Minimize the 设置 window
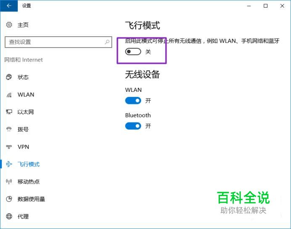This screenshot has width=291, height=229. pyautogui.click(x=249, y=6)
